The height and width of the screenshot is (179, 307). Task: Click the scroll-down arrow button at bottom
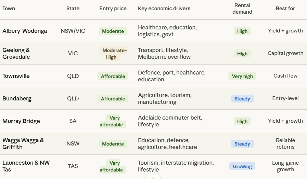coord(153,177)
